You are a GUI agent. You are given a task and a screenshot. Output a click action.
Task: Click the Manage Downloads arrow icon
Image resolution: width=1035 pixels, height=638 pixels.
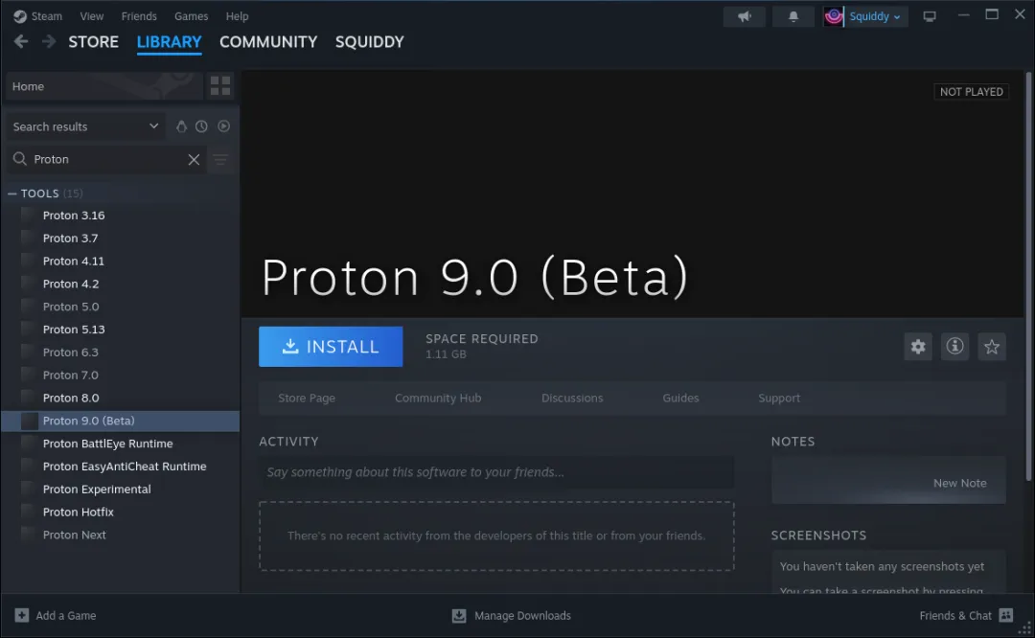pos(459,616)
